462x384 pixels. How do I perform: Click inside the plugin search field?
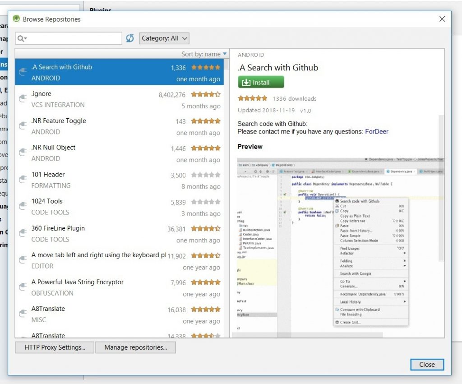point(69,39)
